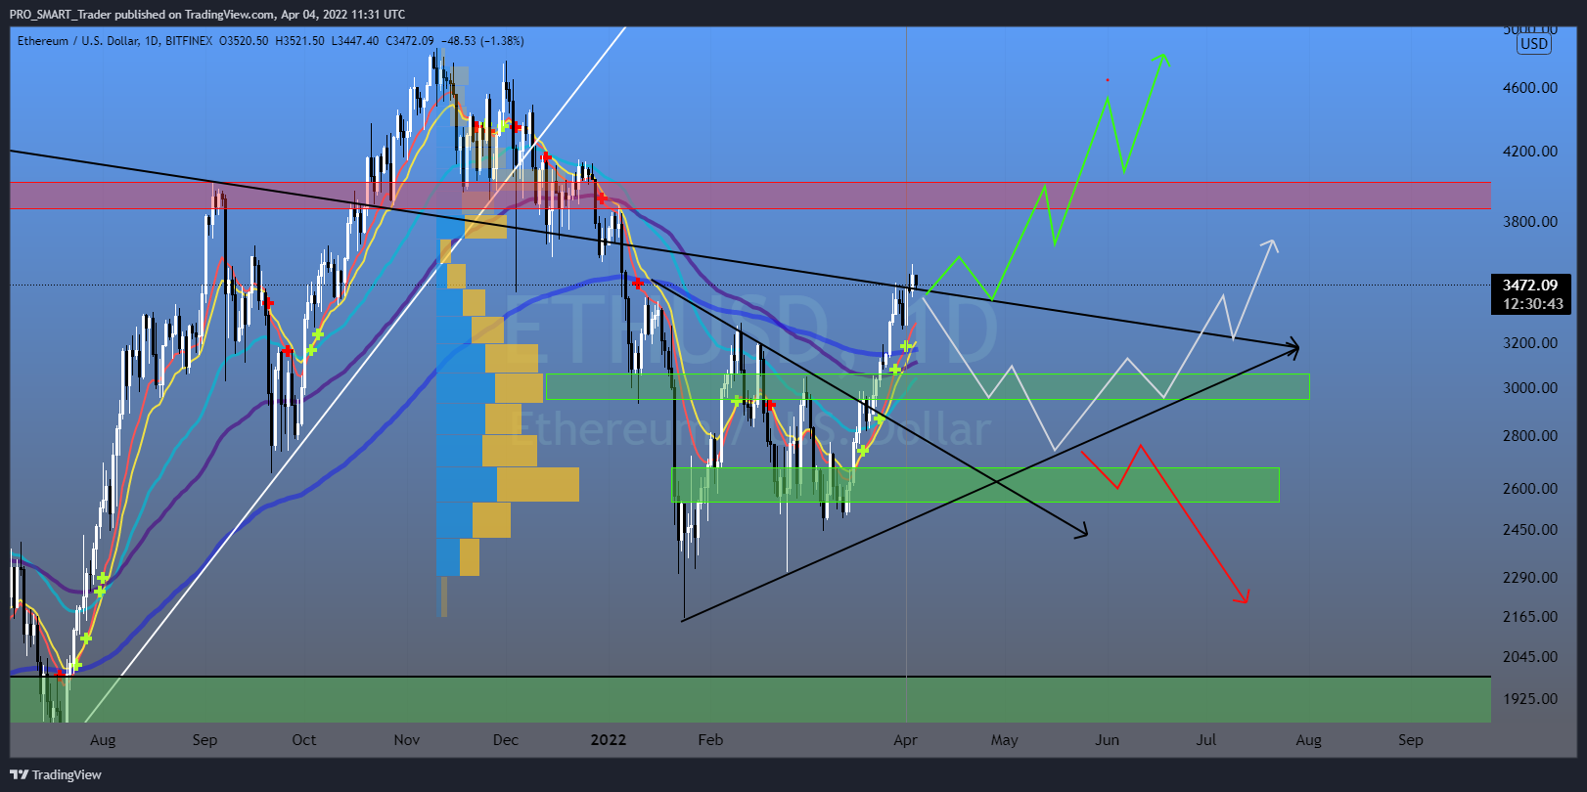Click the Oct label on the time axis
The height and width of the screenshot is (792, 1587).
click(x=304, y=740)
